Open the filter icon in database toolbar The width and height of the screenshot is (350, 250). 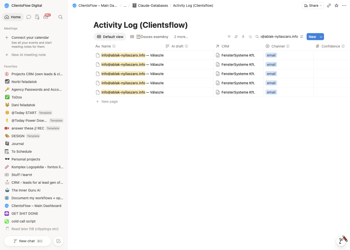coord(229,37)
